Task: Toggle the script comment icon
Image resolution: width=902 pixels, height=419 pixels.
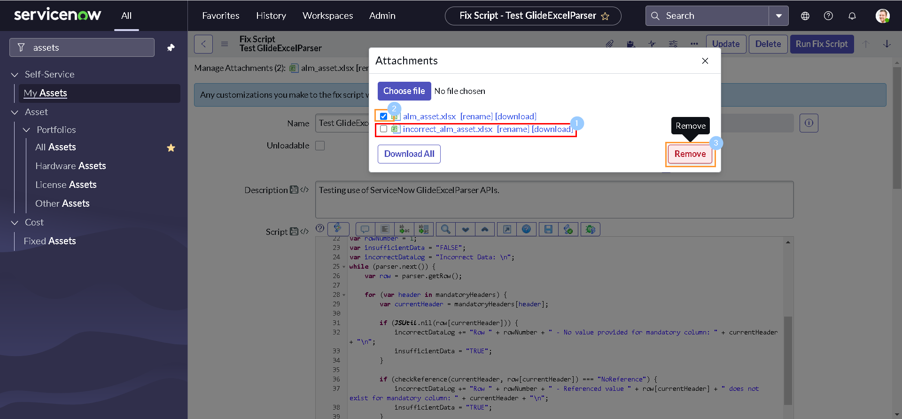Action: 365,229
